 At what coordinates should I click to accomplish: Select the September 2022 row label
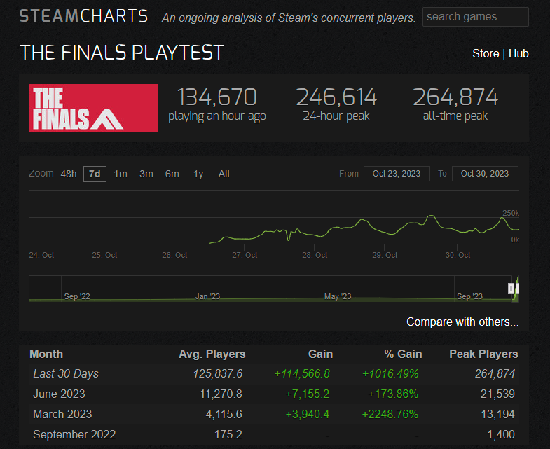tap(74, 434)
